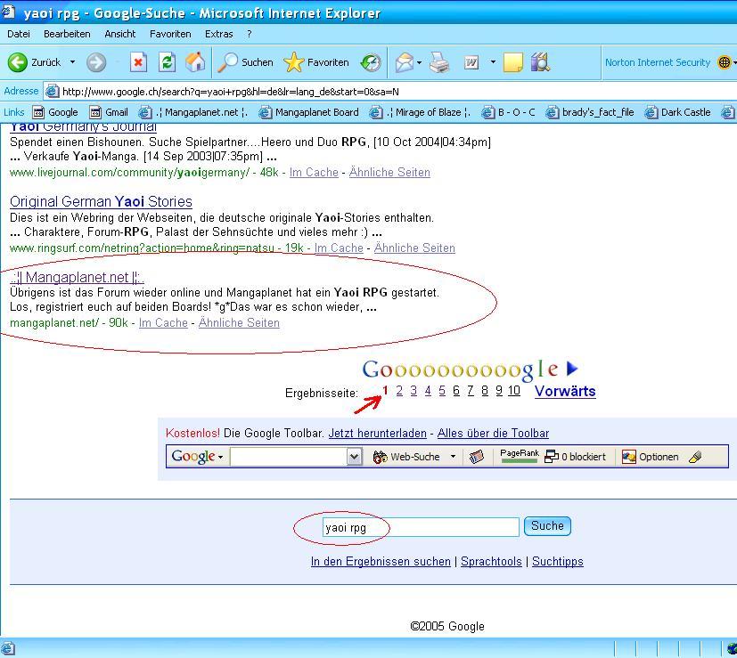737x658 pixels.
Task: Click the highlighter pen icon in the Google Toolbar
Action: 695,457
